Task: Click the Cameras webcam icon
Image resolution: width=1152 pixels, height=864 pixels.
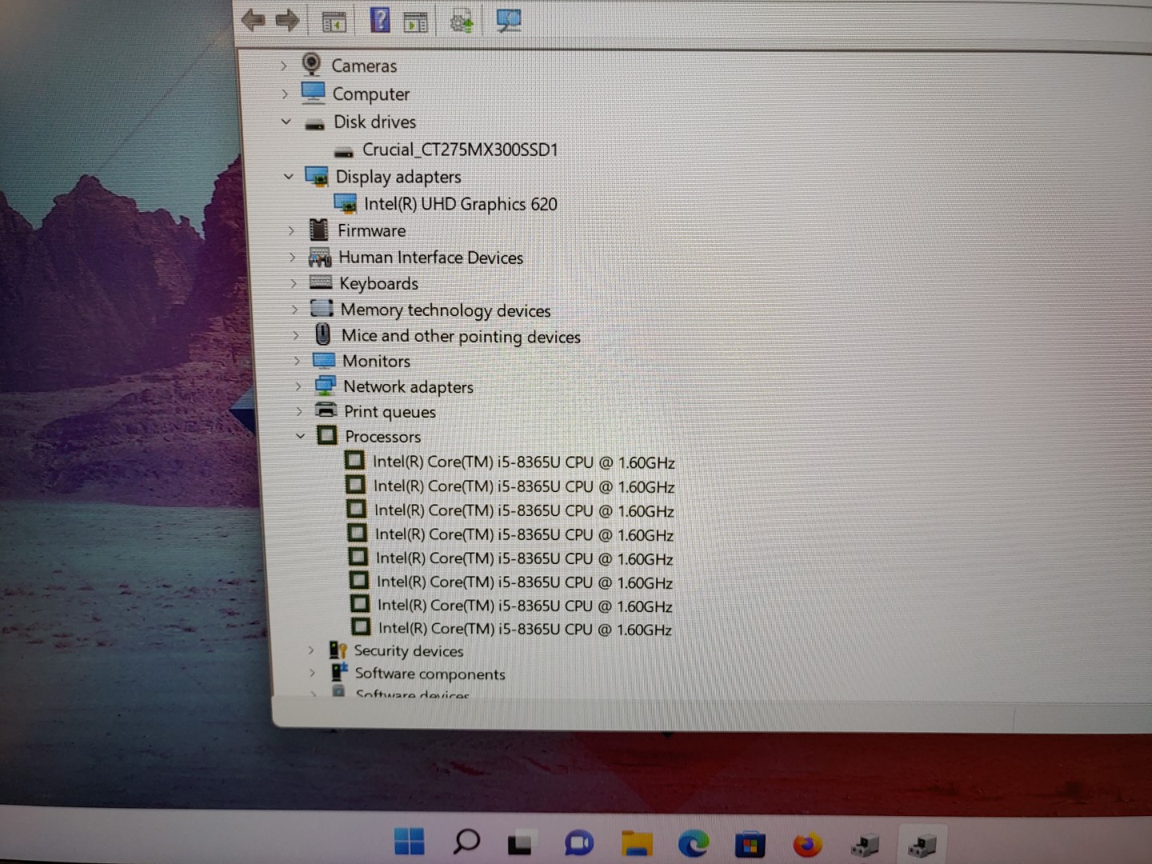Action: (311, 64)
